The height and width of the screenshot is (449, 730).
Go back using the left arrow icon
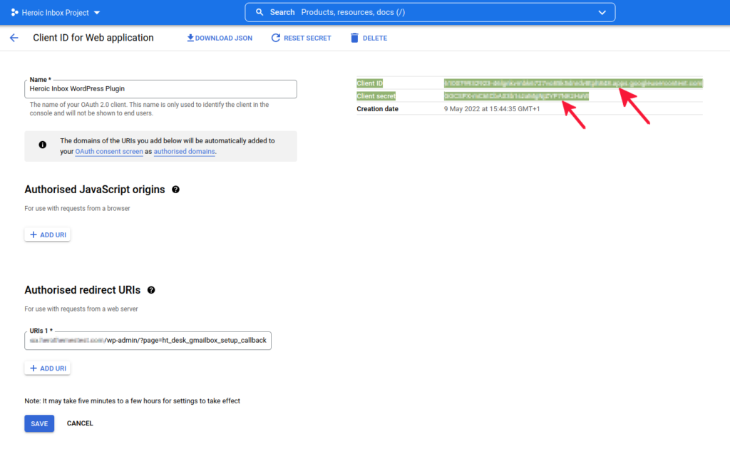point(14,38)
